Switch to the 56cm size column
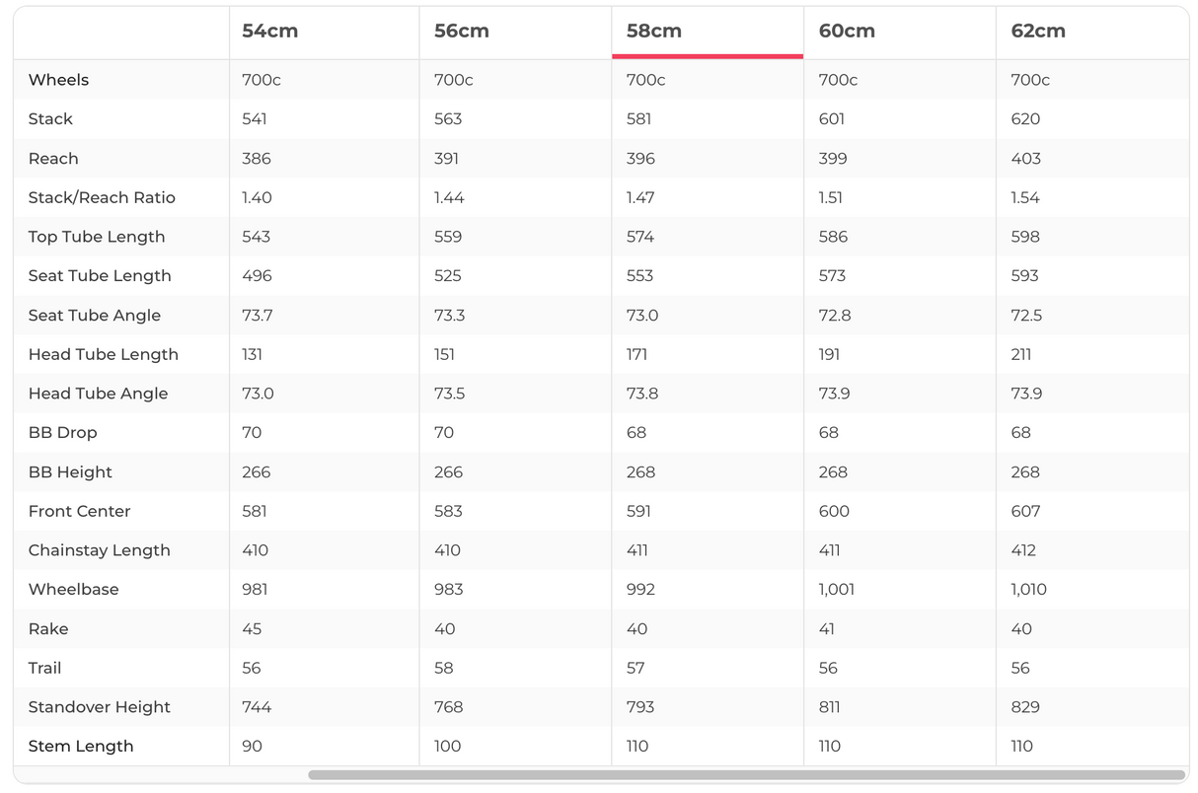 462,31
